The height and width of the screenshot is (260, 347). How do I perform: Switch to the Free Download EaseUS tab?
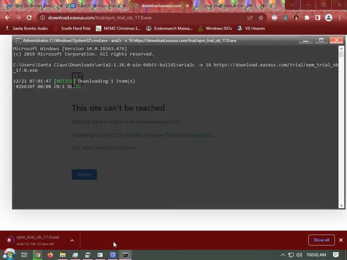(34, 6)
